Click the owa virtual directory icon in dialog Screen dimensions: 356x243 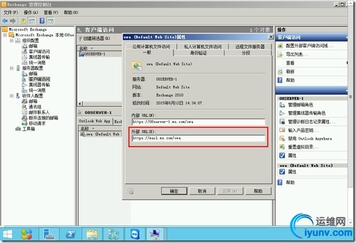coord(137,66)
